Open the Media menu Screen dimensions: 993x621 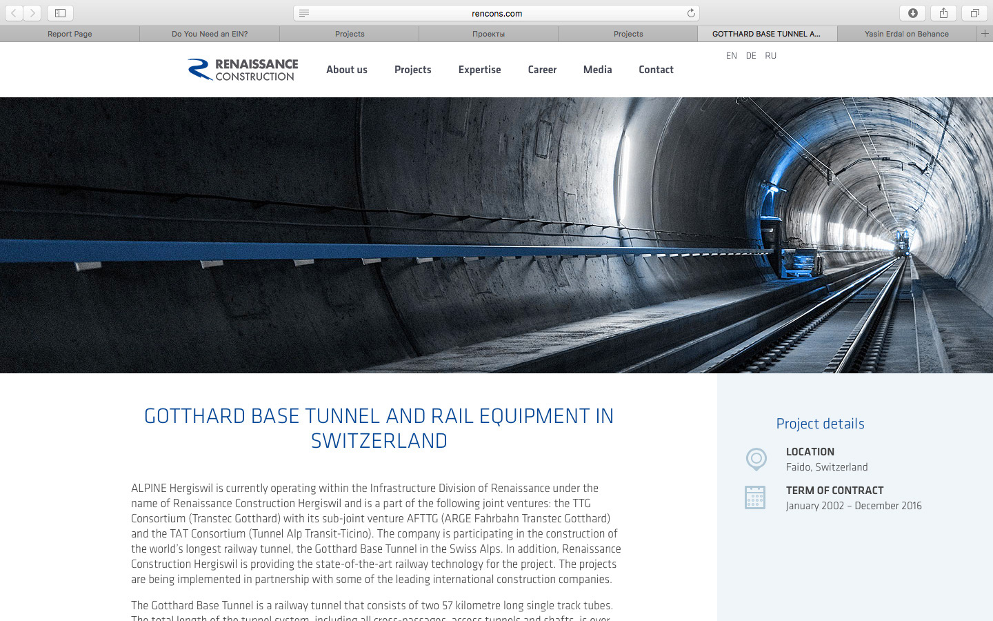tap(598, 70)
